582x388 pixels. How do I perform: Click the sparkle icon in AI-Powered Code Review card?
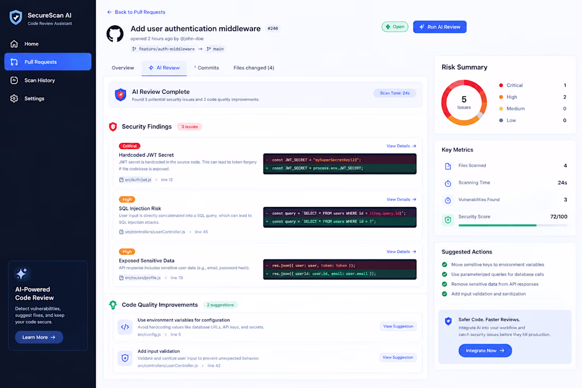22,274
